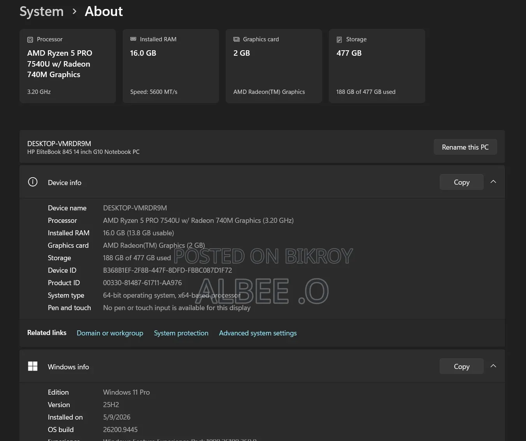Go back to System in breadcrumb

[x=42, y=12]
